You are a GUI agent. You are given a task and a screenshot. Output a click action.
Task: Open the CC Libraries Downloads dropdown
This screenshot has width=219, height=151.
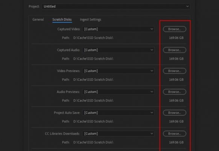click(x=119, y=134)
